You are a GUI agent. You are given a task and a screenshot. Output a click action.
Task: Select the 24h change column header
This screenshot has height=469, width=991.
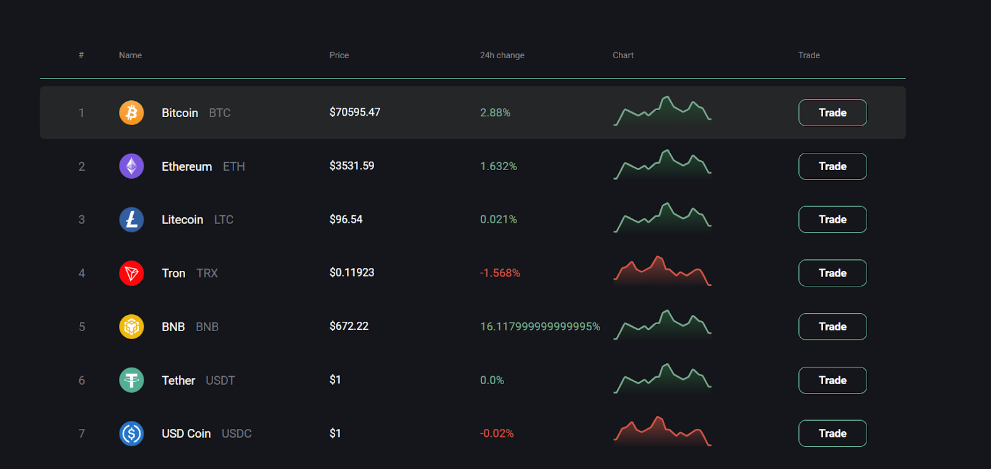(502, 55)
